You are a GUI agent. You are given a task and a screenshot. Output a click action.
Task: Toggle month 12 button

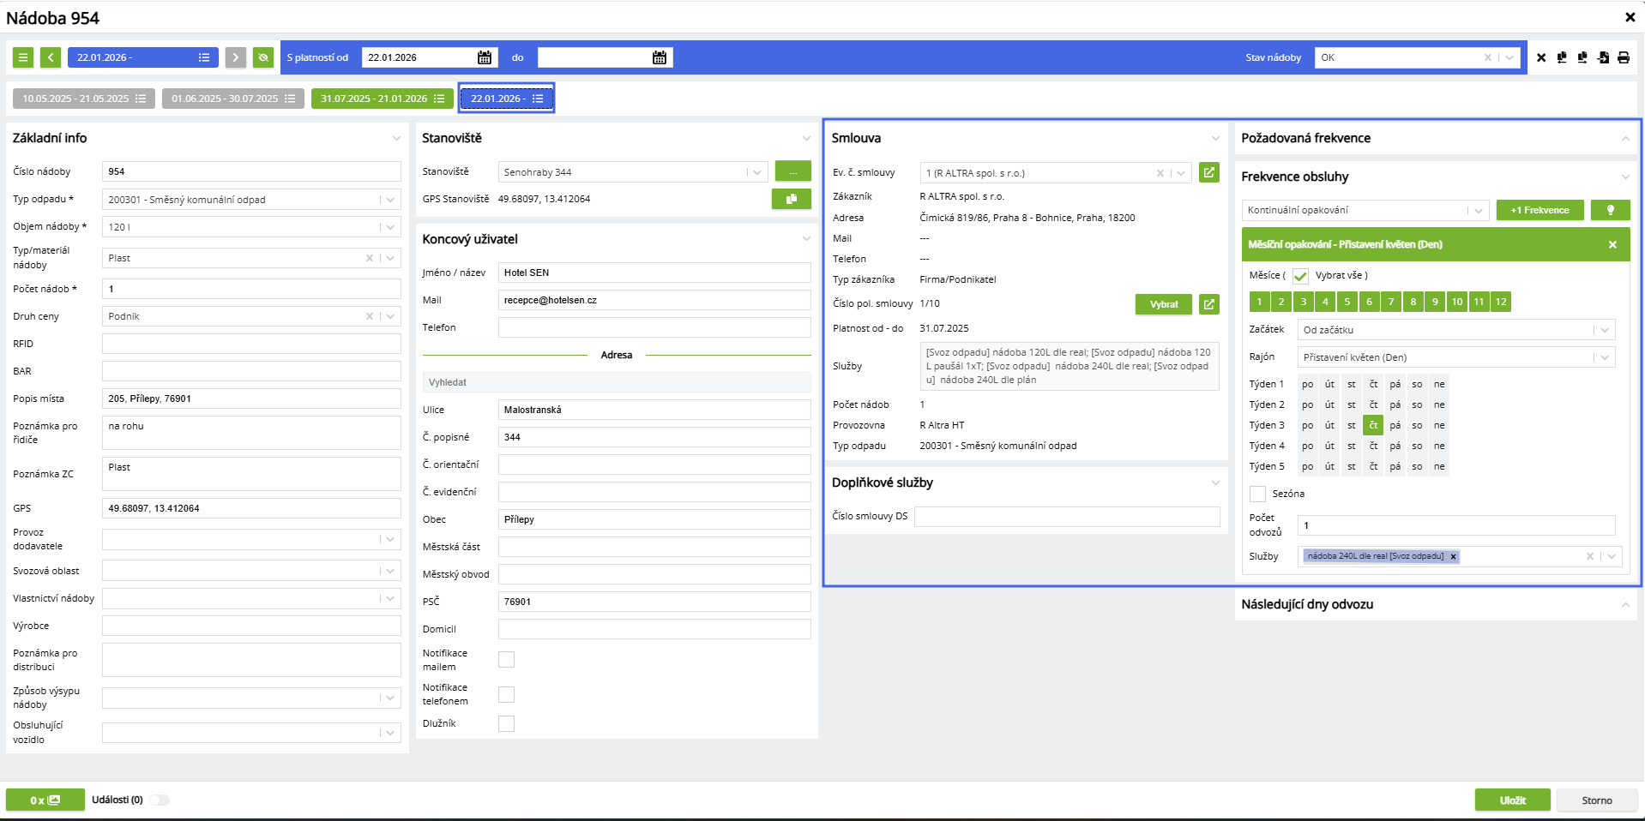[x=1501, y=302]
